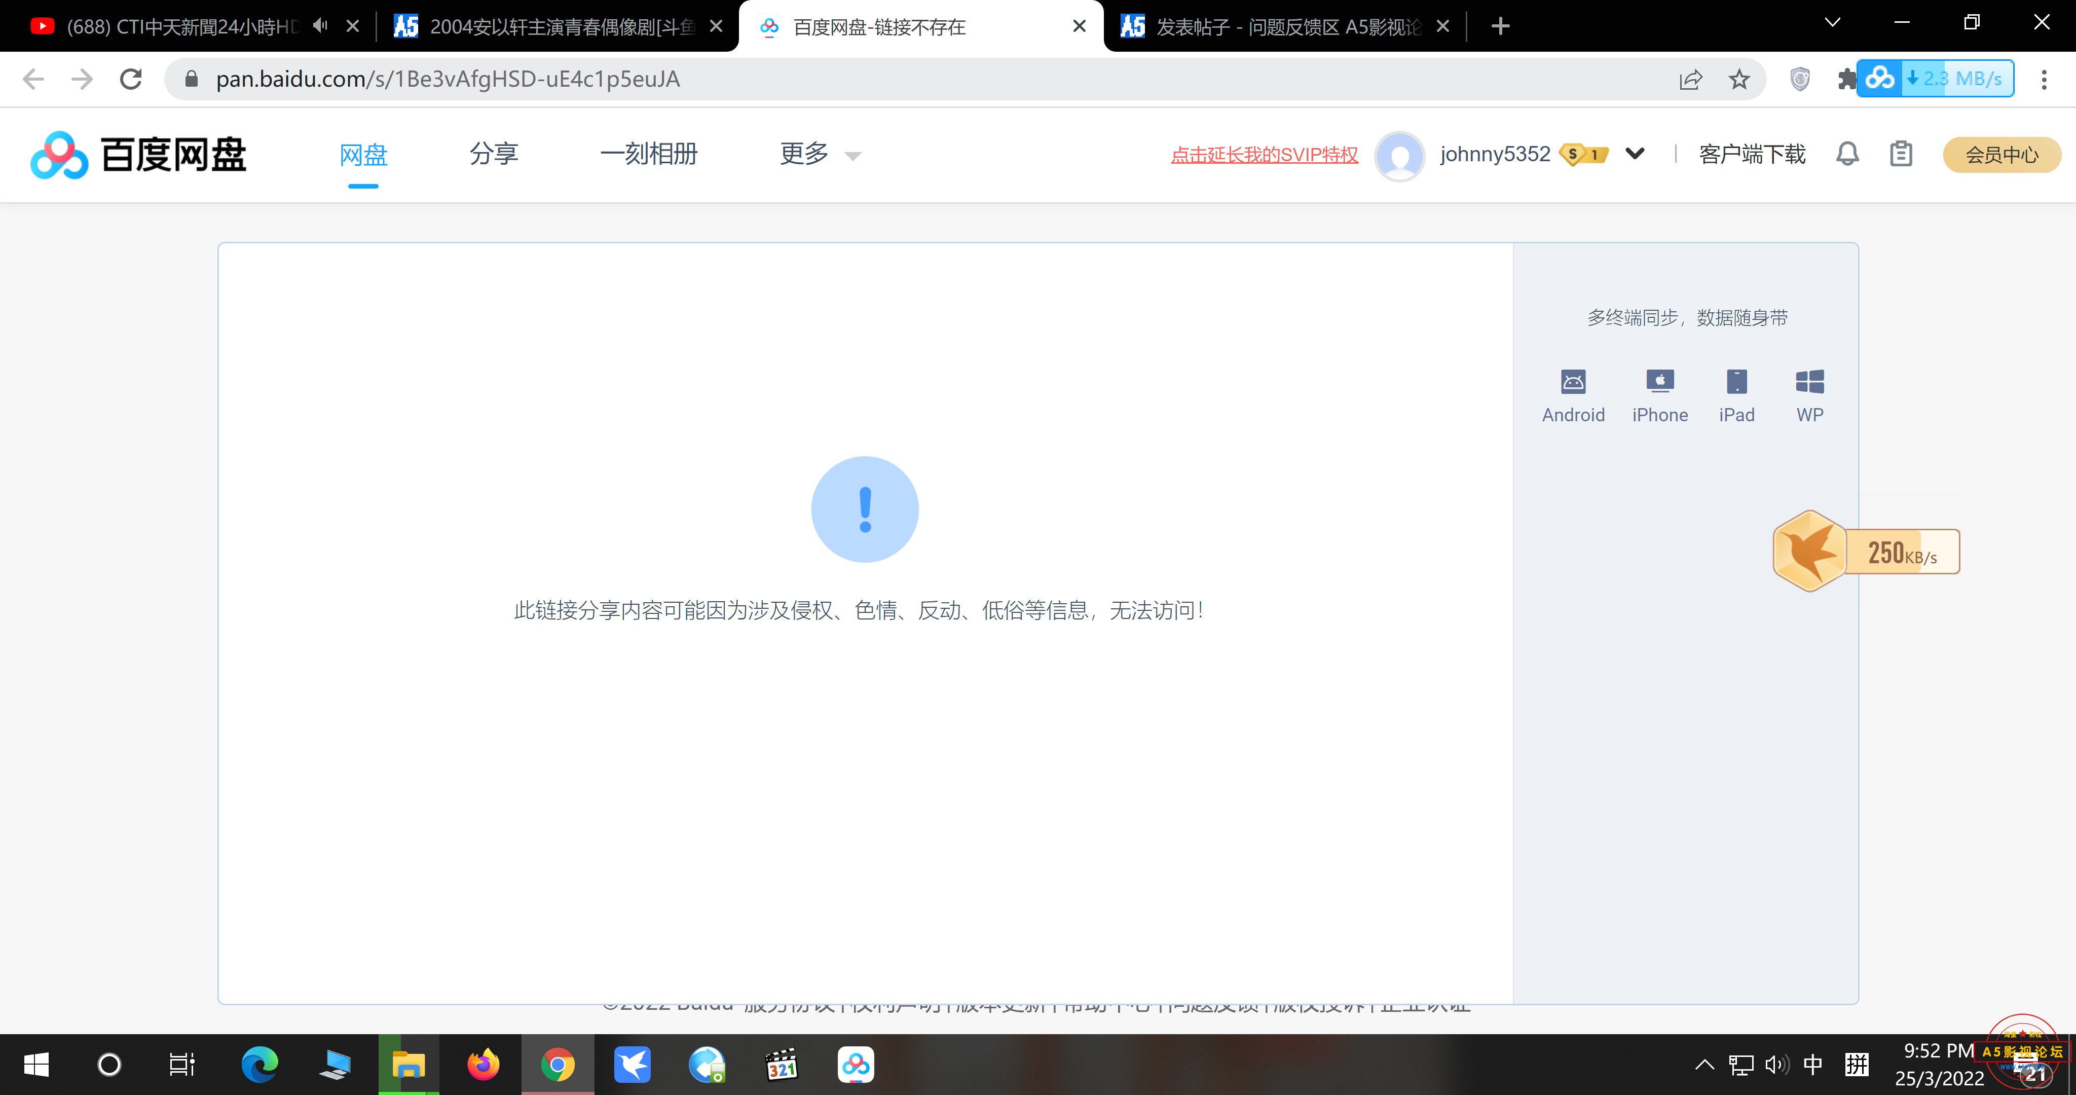Download the iPhone client
2076x1095 pixels.
click(1660, 396)
